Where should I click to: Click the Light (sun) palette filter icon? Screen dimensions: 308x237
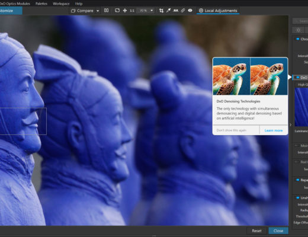click(x=299, y=30)
